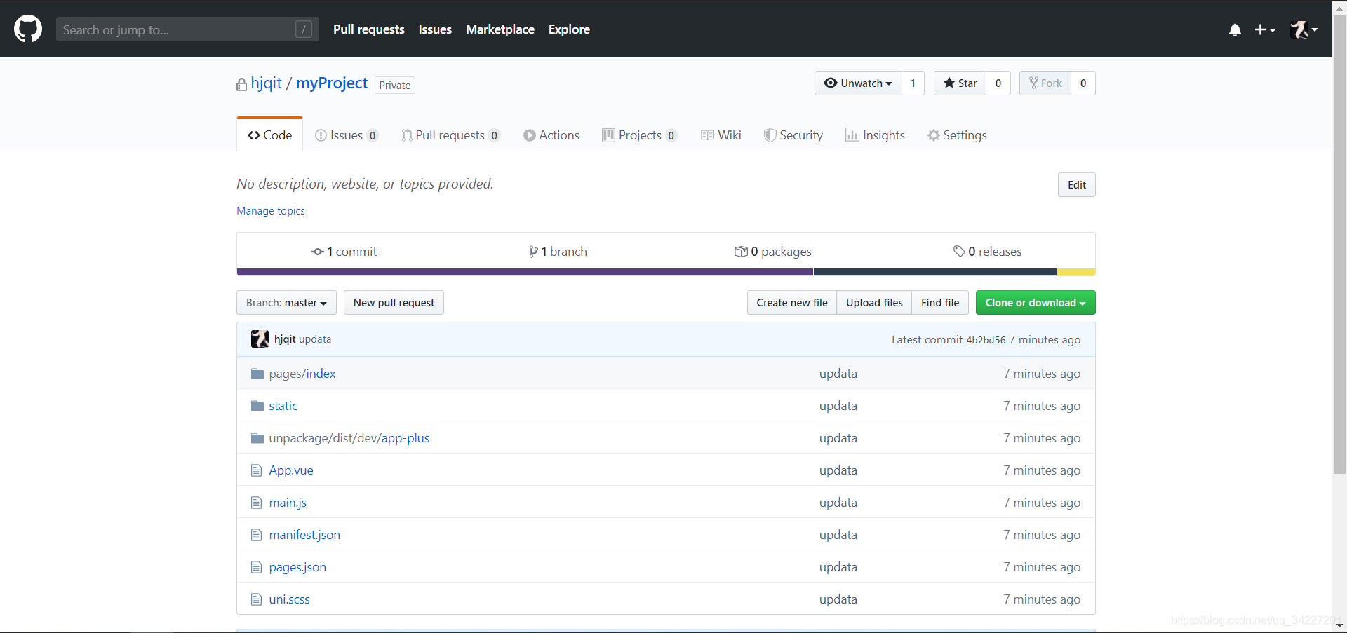This screenshot has height=633, width=1347.
Task: Switch to the repository Issues tab
Action: 347,135
